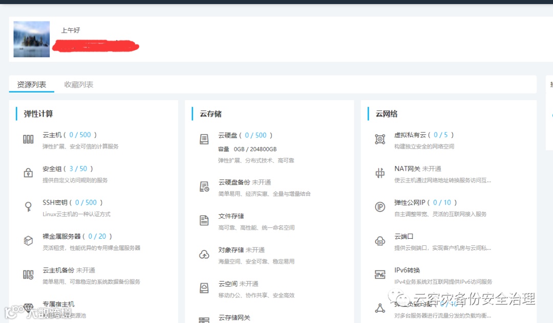Click the 裸金属服务器 cube icon

(28, 241)
